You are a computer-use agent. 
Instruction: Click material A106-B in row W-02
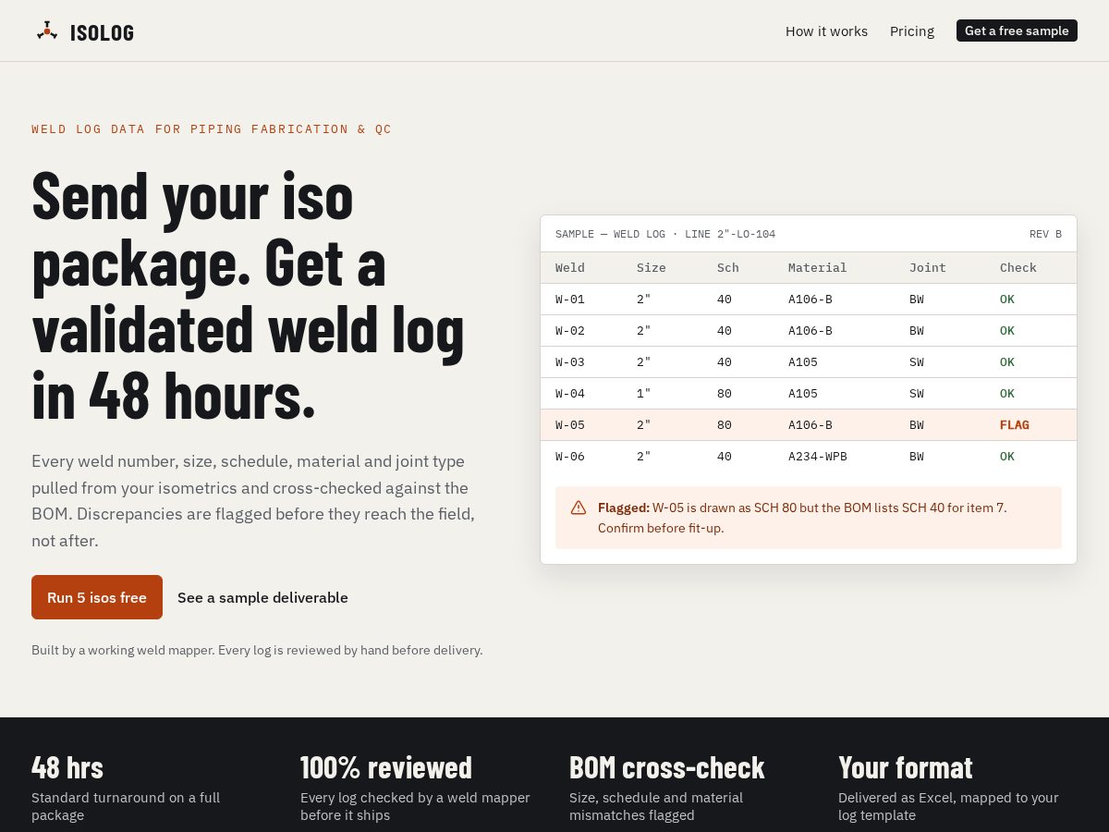point(810,331)
